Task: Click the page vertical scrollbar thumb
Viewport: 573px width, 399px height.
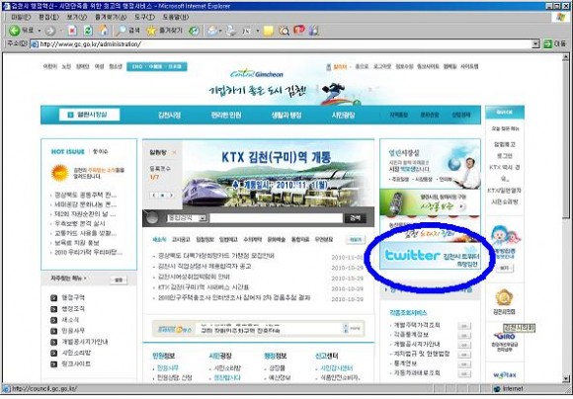Action: pos(566,139)
